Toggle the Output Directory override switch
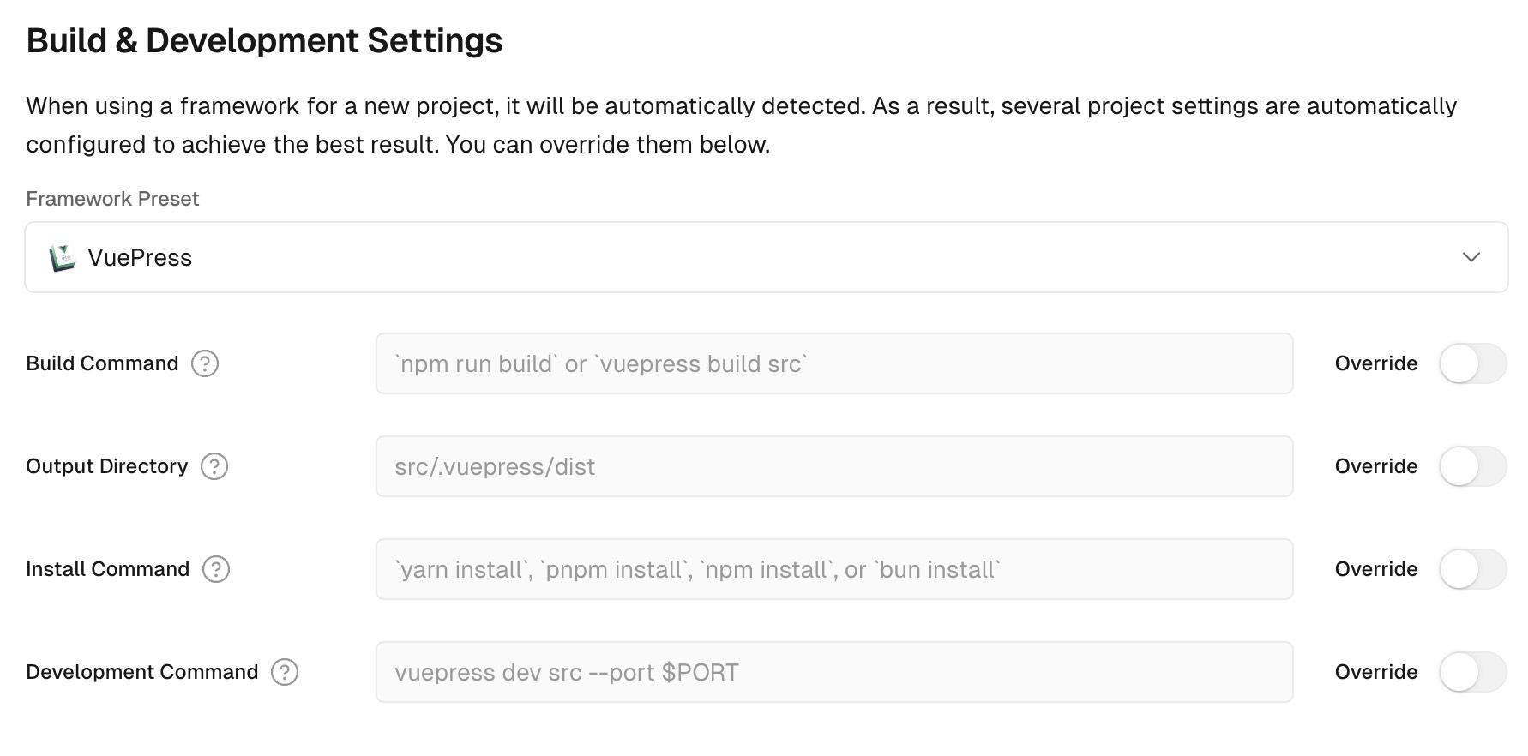Viewport: 1528px width, 756px height. pyautogui.click(x=1471, y=466)
